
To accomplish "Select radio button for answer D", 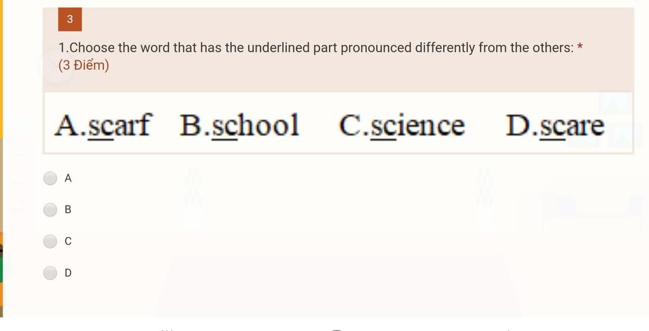I will point(50,273).
